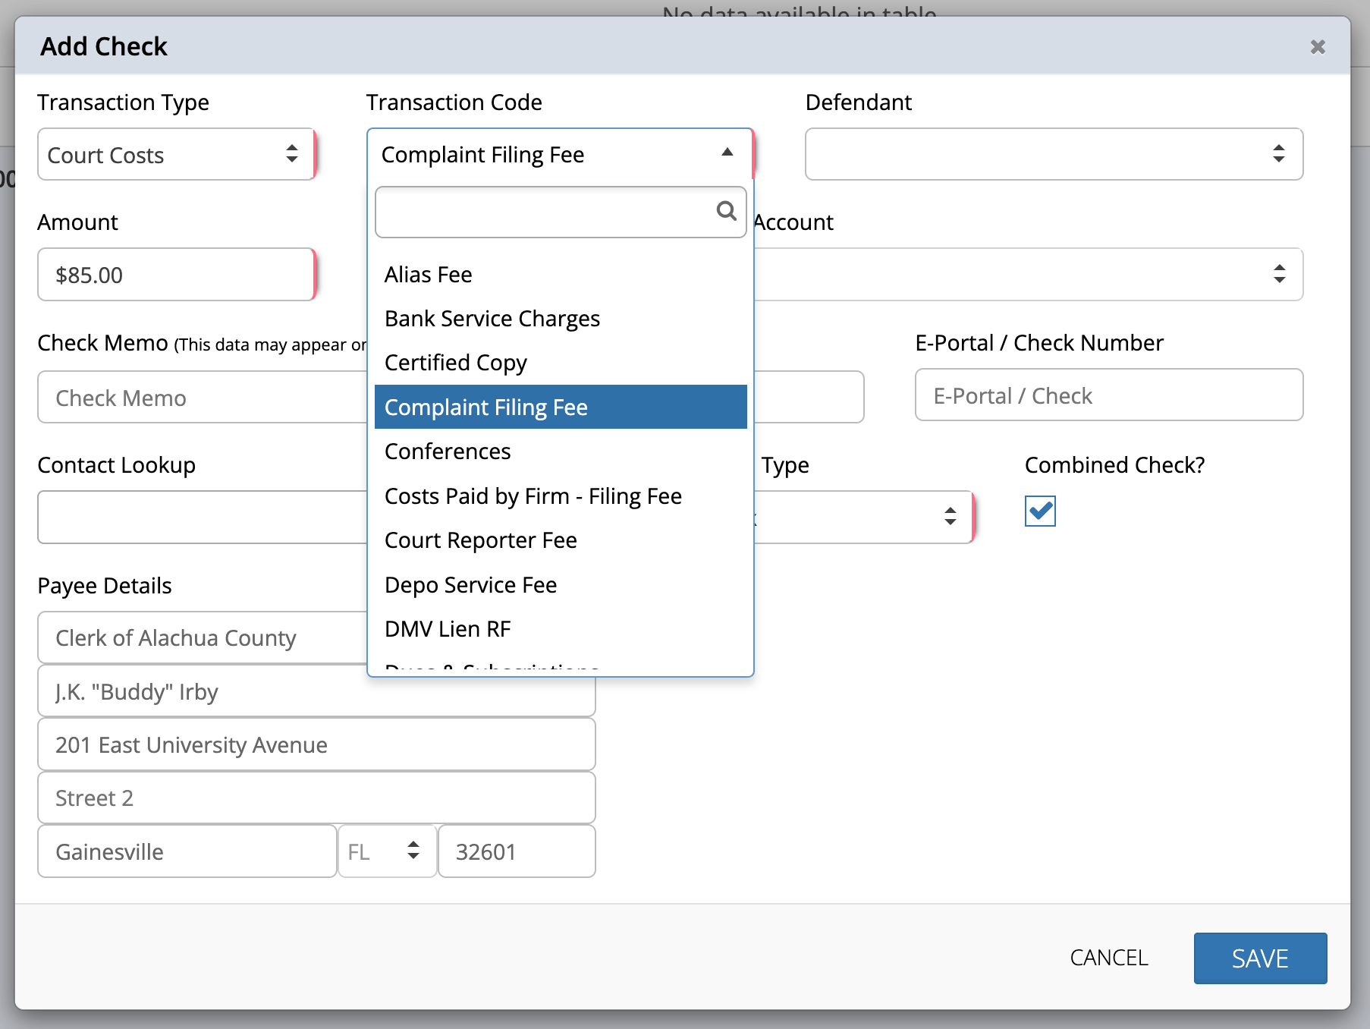This screenshot has height=1029, width=1370.
Task: Click the stepper arrows on FL state selector
Action: 413,851
